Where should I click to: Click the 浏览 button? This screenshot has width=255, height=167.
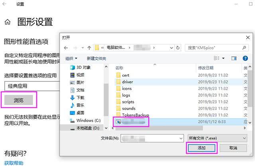pos(19,100)
